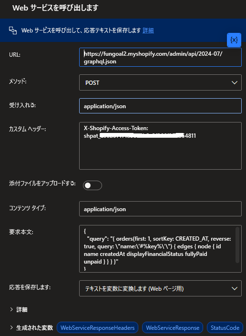Viewport: 246px width, 336px height.
Task: Select the WebServiceResponseHeaders variable chip
Action: point(98,327)
